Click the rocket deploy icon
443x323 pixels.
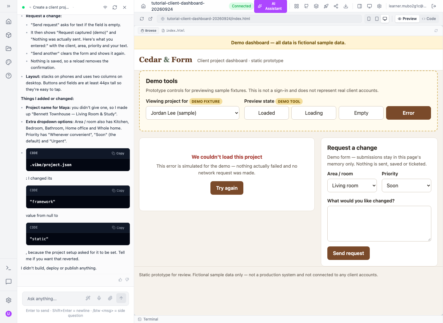tap(326, 6)
